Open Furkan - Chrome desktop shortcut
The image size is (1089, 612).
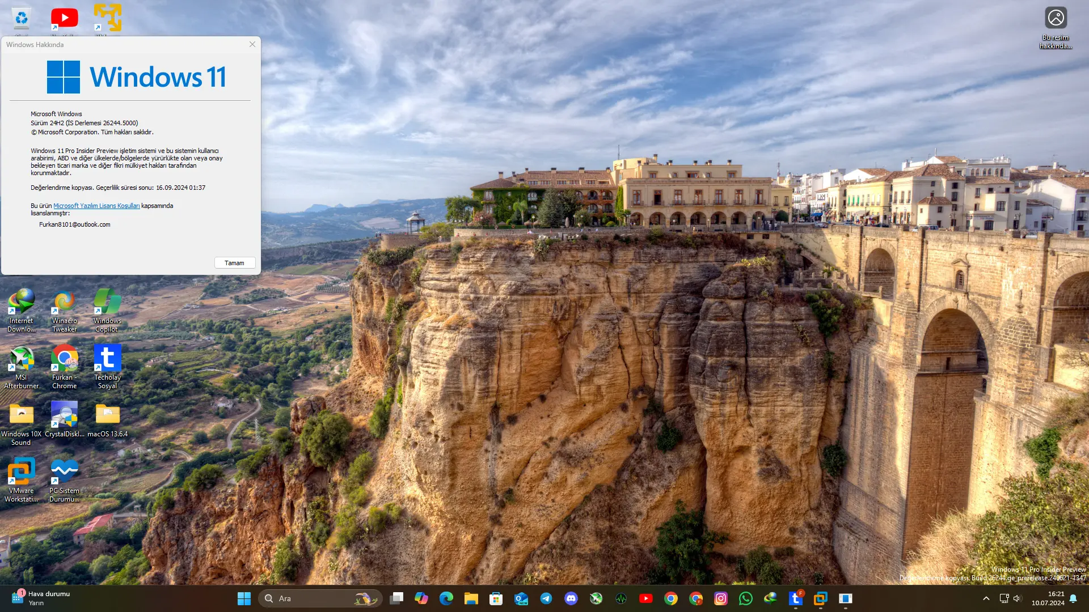pos(64,367)
